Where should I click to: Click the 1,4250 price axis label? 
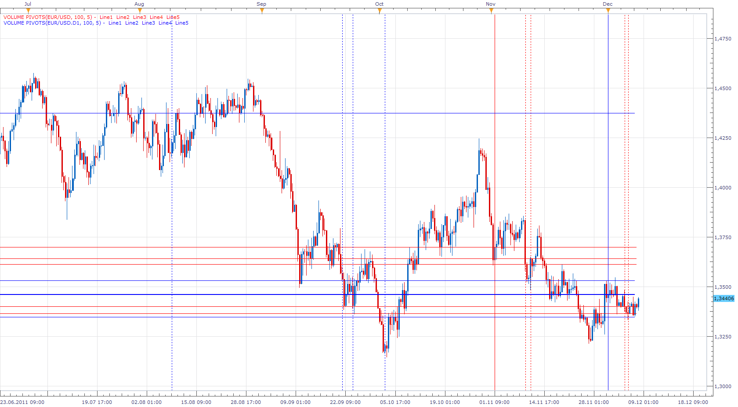pos(723,138)
